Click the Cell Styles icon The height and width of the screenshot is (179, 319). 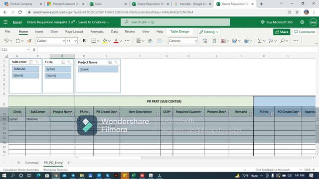[246, 41]
